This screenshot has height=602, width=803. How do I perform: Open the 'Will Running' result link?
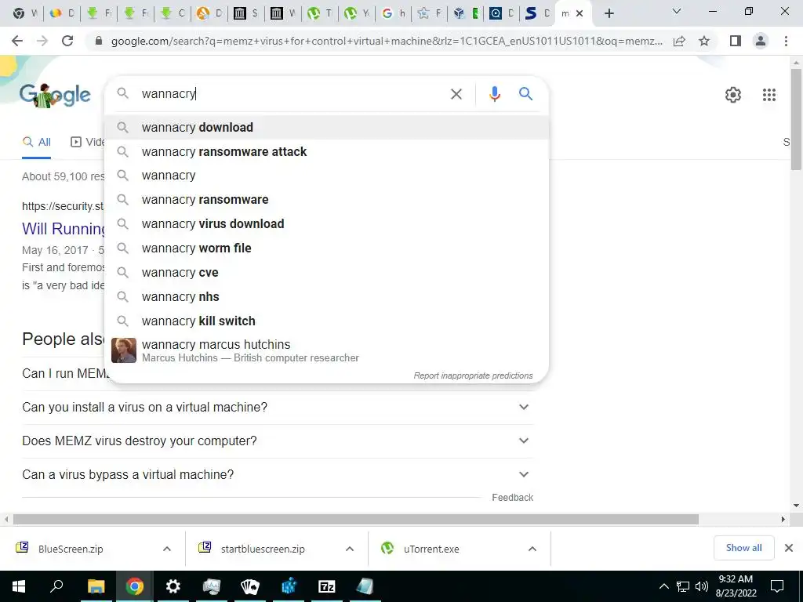click(x=64, y=228)
